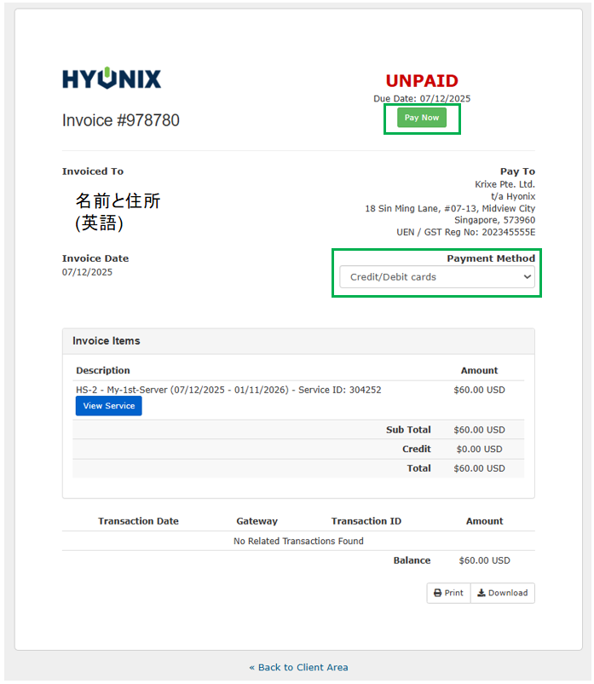Click the blue View Service button
This screenshot has width=594, height=684.
[108, 406]
